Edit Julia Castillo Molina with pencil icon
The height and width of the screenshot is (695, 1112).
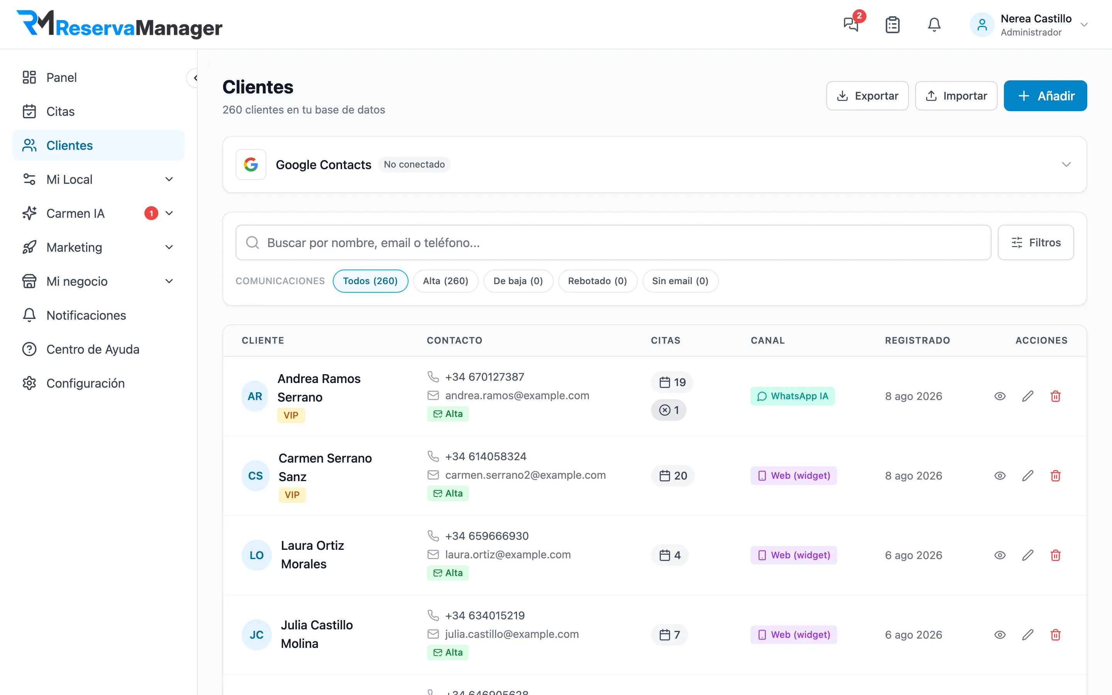point(1027,634)
